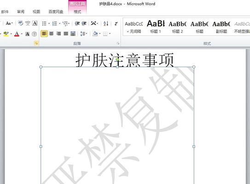
Task: Apply the 不明显强调 style
Action: pyautogui.click(x=242, y=27)
